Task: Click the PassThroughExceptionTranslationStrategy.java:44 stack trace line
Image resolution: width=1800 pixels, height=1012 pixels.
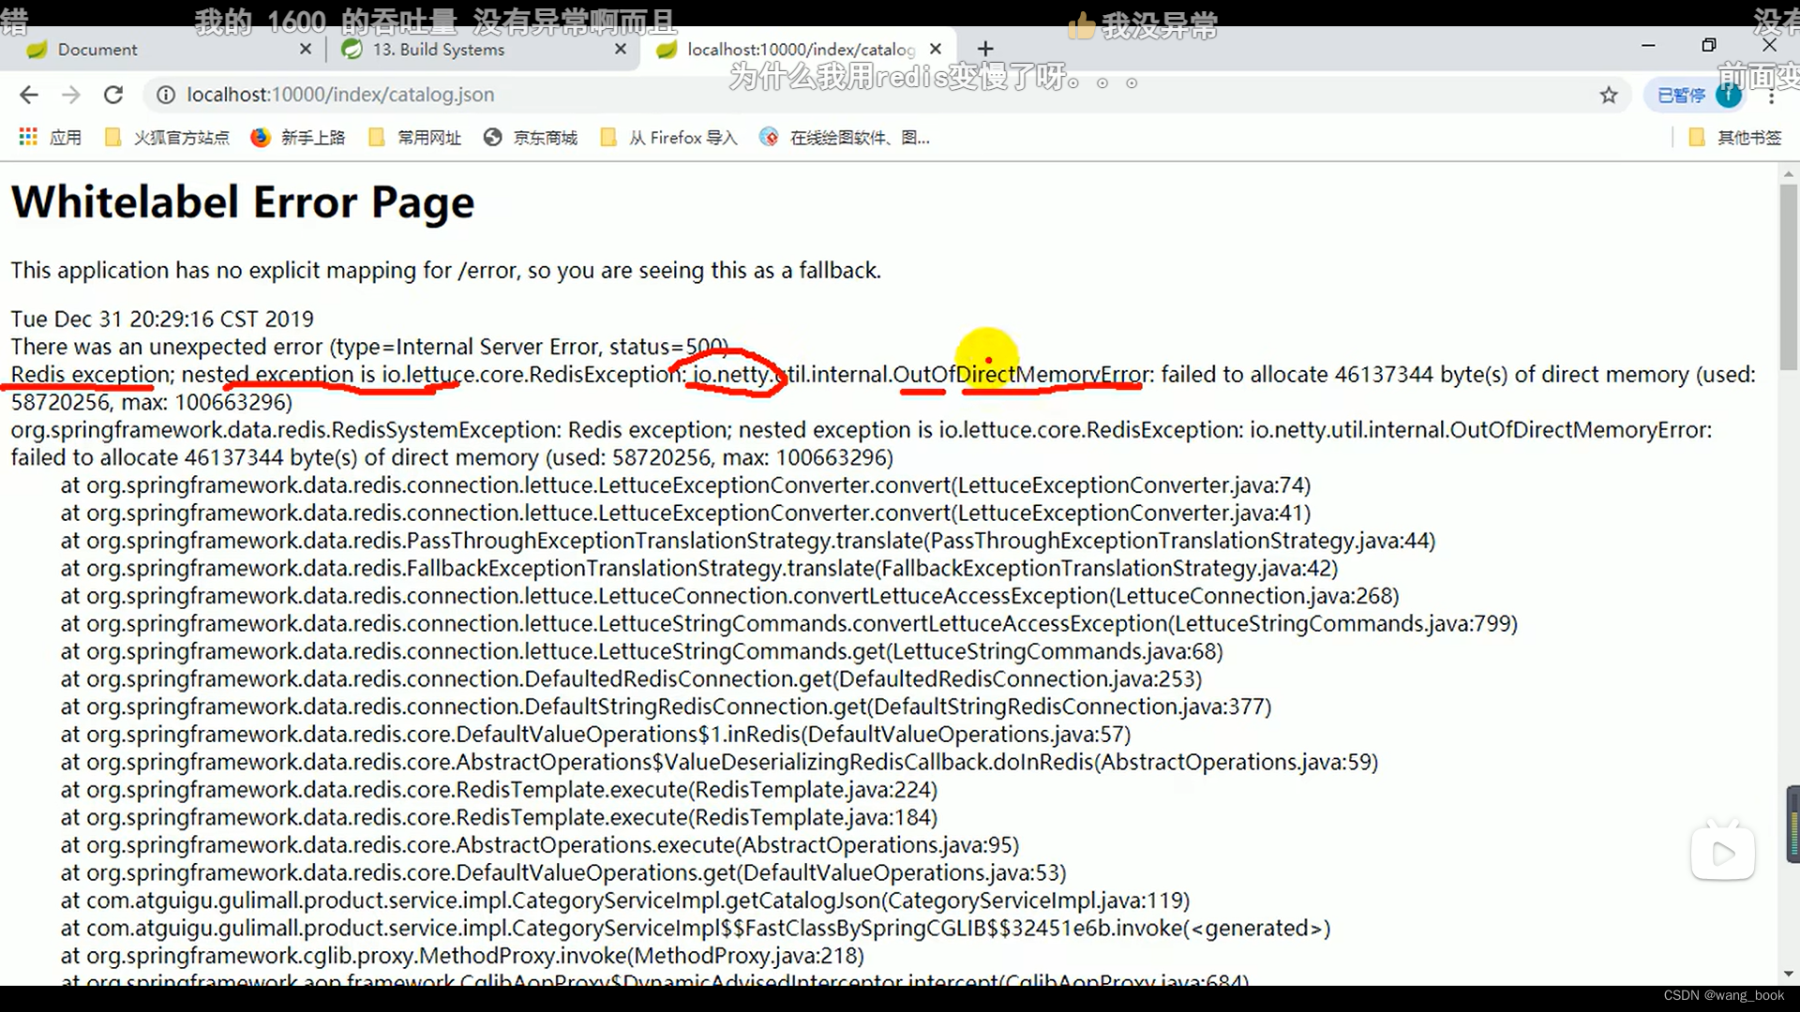Action: point(748,541)
